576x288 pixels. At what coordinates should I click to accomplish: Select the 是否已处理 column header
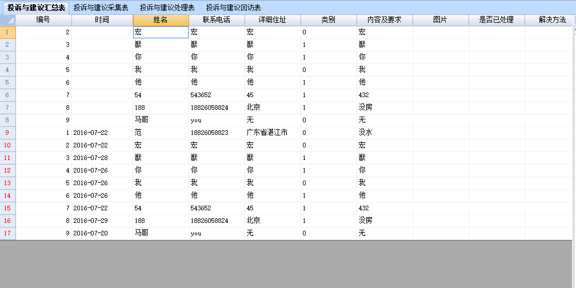(496, 20)
